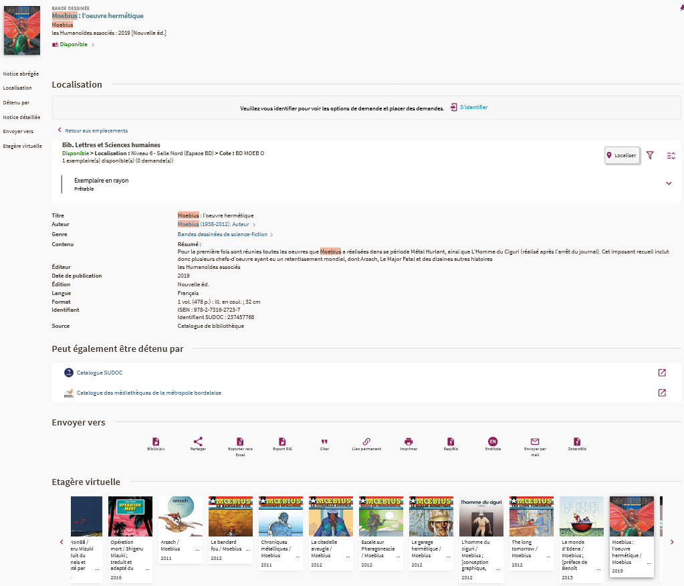Viewport: 684px width, 586px height.
Task: Open external link icon on Catalogue SUDOC row
Action: click(662, 373)
